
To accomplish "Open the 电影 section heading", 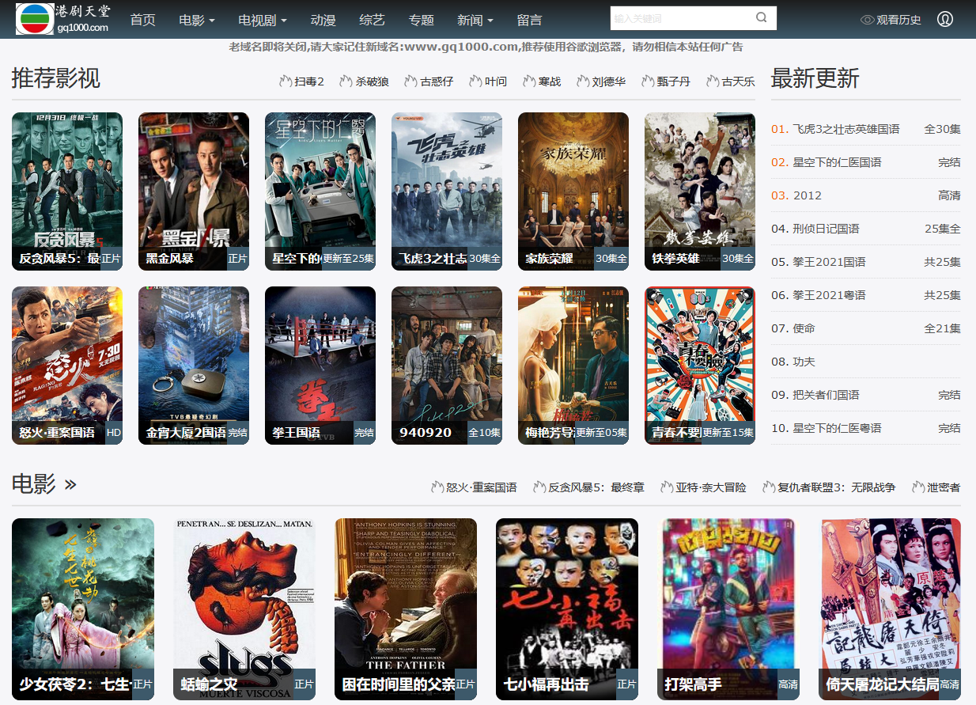I will [x=33, y=483].
